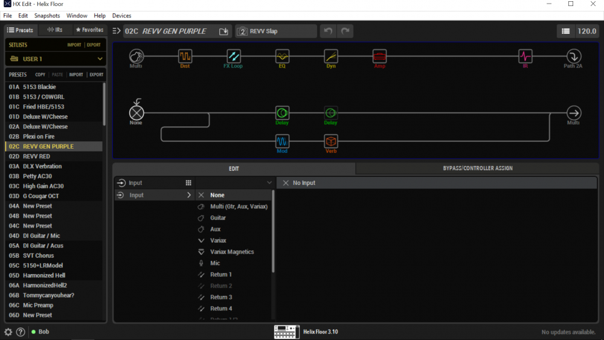Screen dimensions: 604x340
Task: Open the Window menu
Action: click(77, 16)
